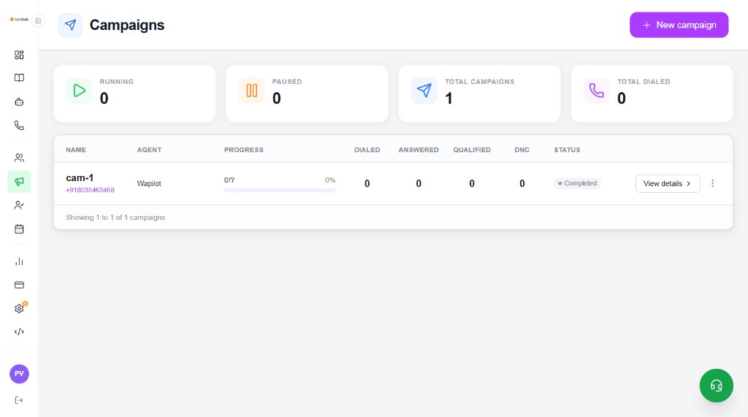This screenshot has width=748, height=417.
Task: Click the ANSWERED column header
Action: 419,150
